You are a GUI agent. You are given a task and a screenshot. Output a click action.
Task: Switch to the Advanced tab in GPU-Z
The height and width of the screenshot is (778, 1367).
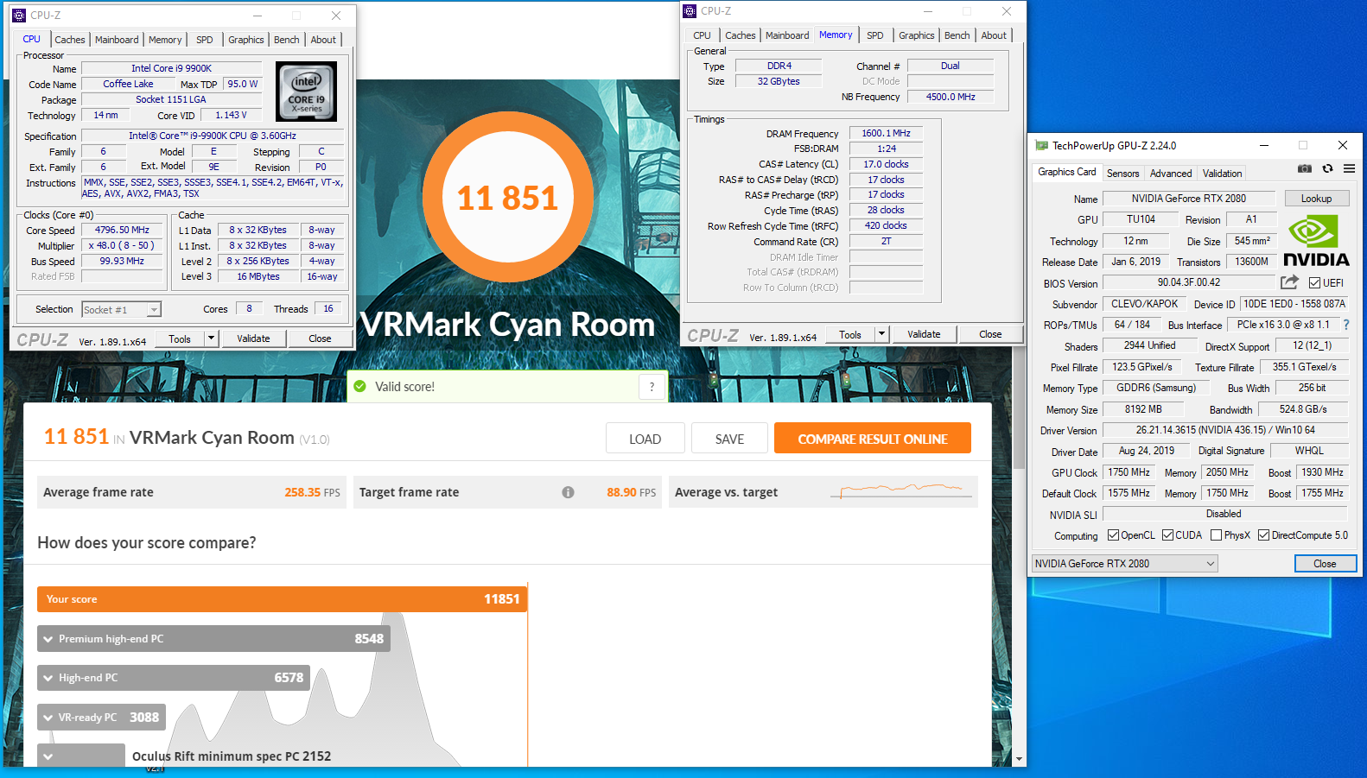pyautogui.click(x=1171, y=174)
